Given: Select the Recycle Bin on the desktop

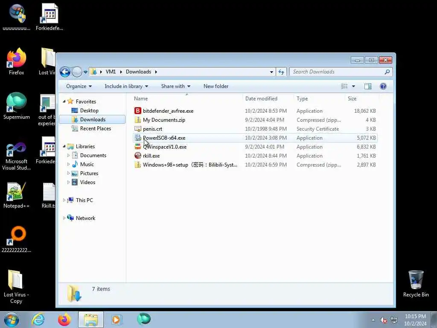Looking at the screenshot, I should [x=416, y=284].
